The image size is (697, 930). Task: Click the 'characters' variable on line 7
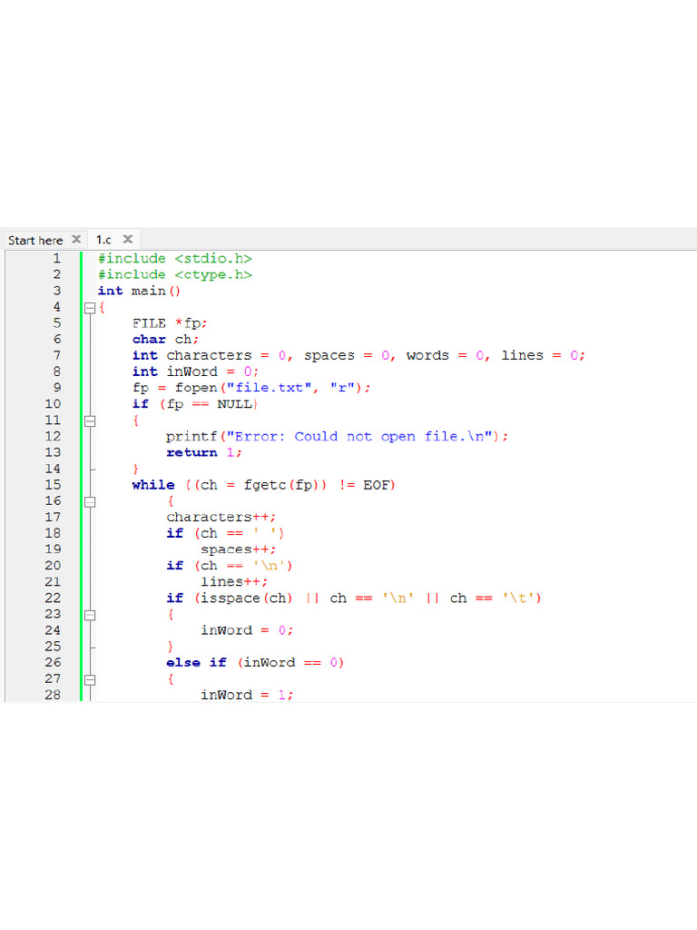[x=209, y=356]
